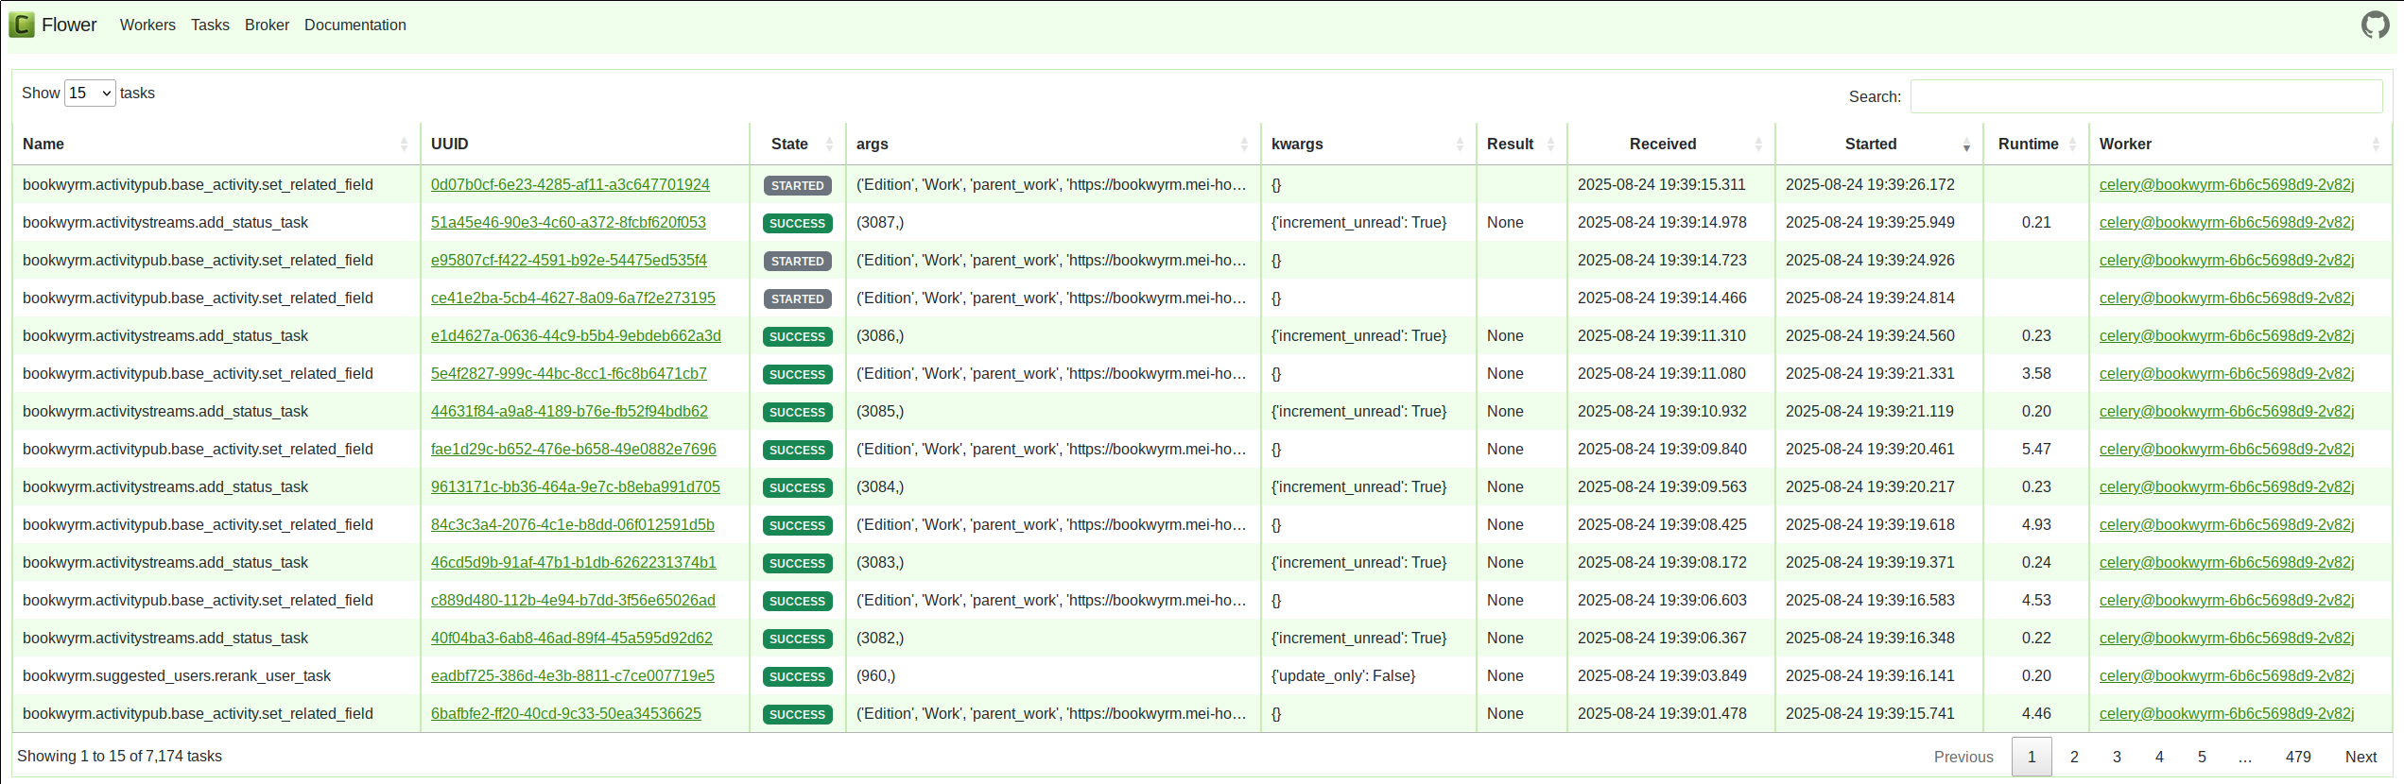The width and height of the screenshot is (2404, 784).
Task: Go to page 2 in pagination
Action: tap(2074, 757)
